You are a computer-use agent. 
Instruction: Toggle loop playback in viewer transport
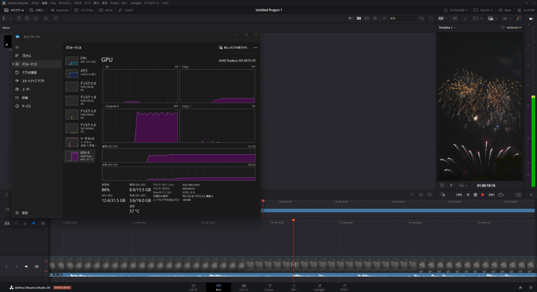500,194
